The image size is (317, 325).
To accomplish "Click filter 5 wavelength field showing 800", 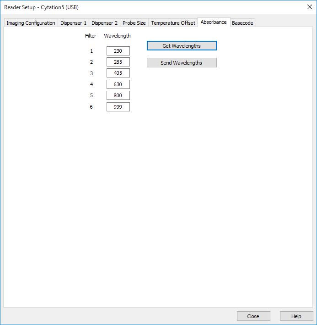I will point(118,95).
